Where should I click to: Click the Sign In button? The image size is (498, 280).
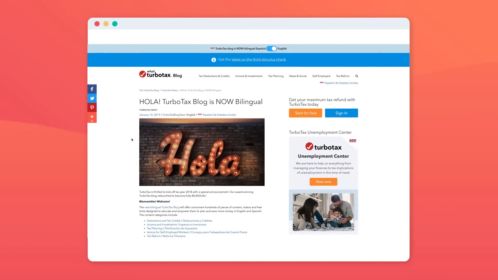[341, 113]
